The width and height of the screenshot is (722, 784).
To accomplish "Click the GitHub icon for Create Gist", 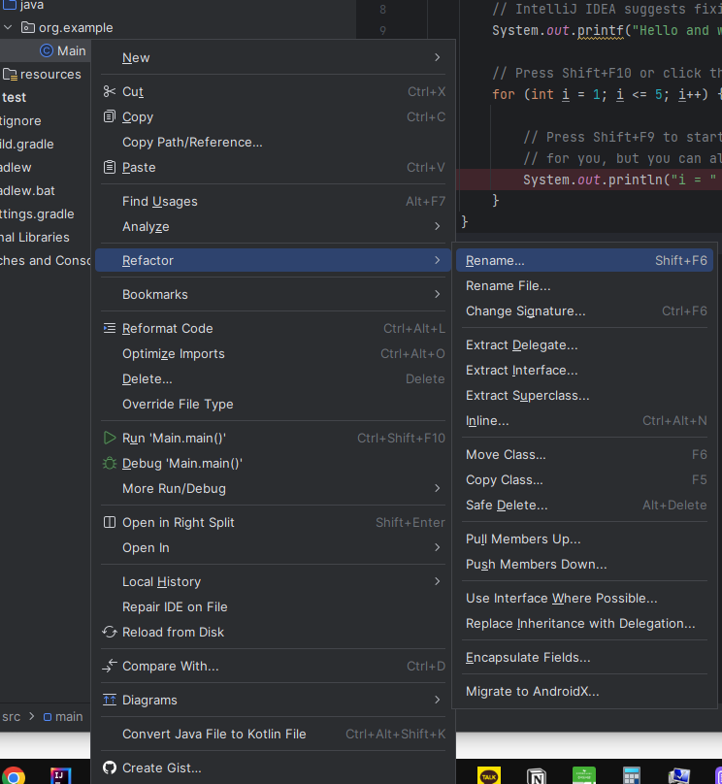I will click(109, 768).
